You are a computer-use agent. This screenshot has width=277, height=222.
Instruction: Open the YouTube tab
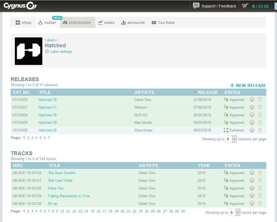coord(163,23)
